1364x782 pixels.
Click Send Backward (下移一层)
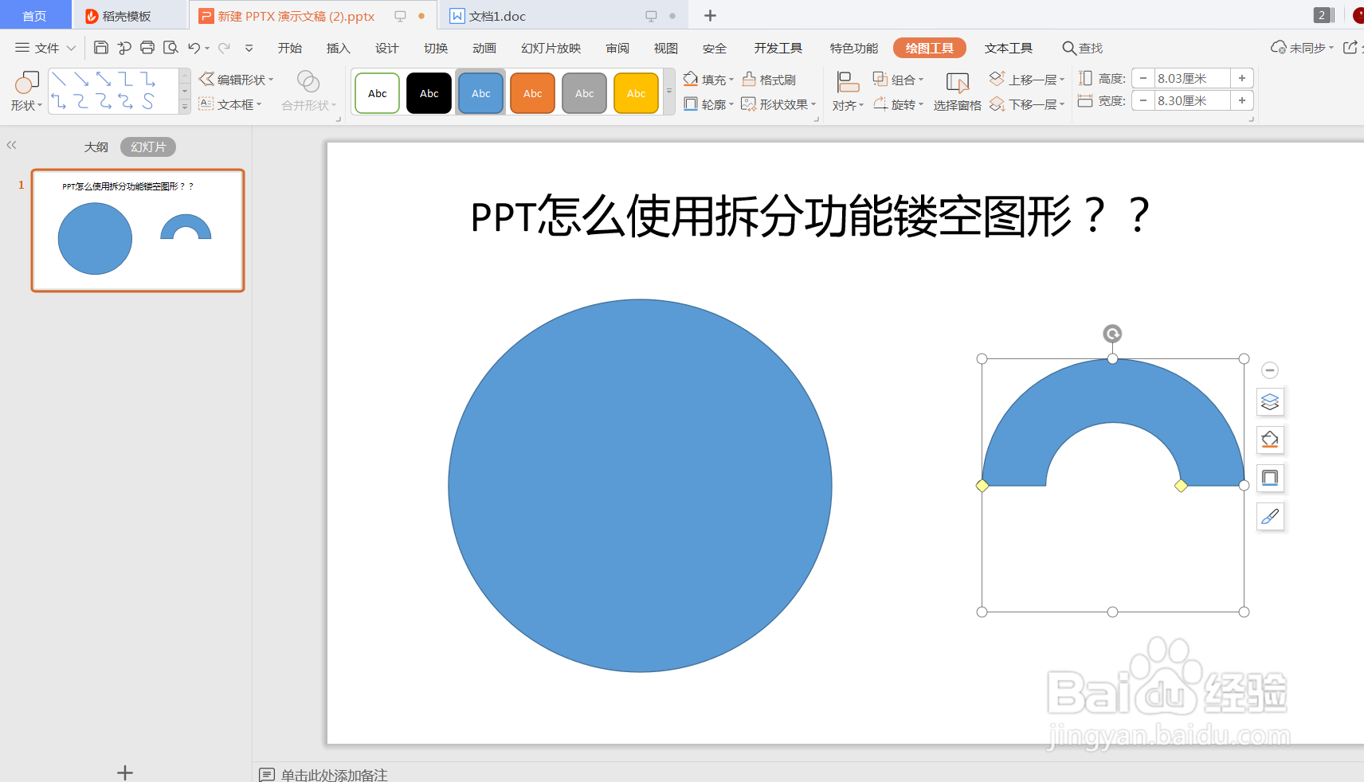tap(1027, 104)
